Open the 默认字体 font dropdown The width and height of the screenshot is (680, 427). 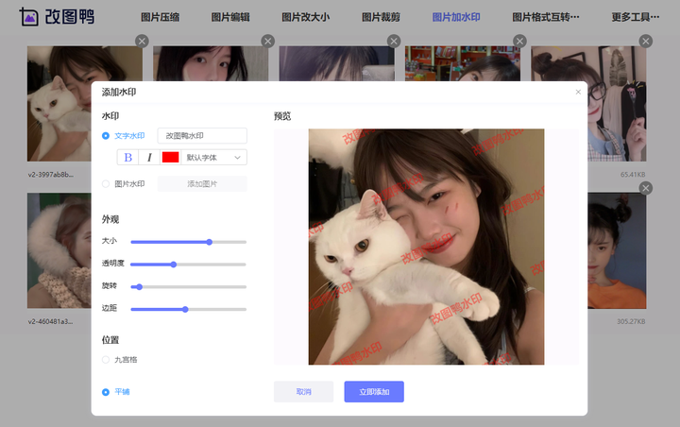(x=213, y=157)
